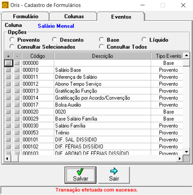Select the Provento radio option
193x195 pixels.
click(12, 40)
